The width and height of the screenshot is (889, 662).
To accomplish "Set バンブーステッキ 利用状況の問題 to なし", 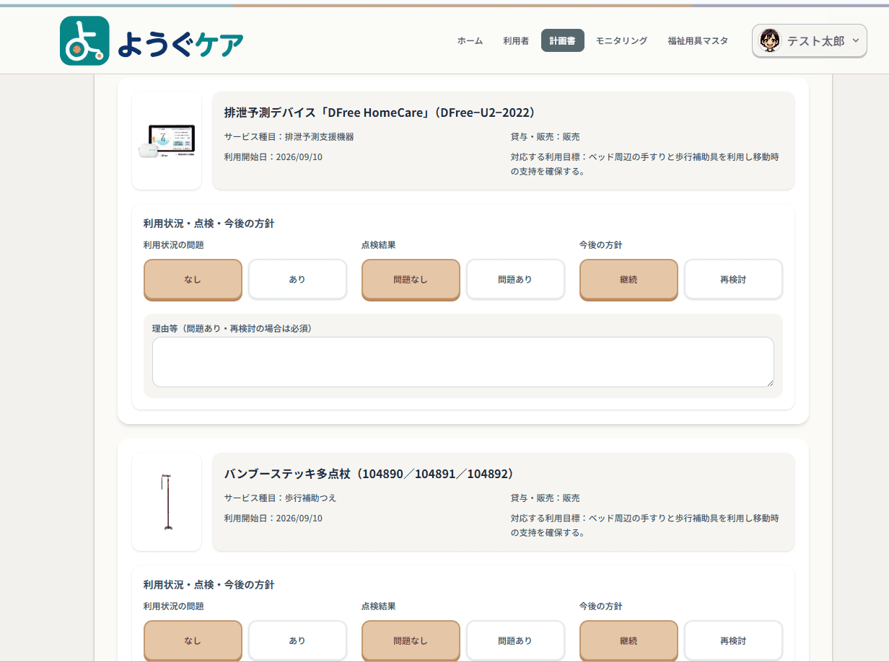I will [x=193, y=640].
